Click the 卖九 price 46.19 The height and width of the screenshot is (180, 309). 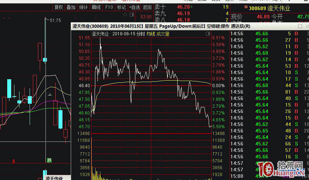pyautogui.click(x=183, y=13)
